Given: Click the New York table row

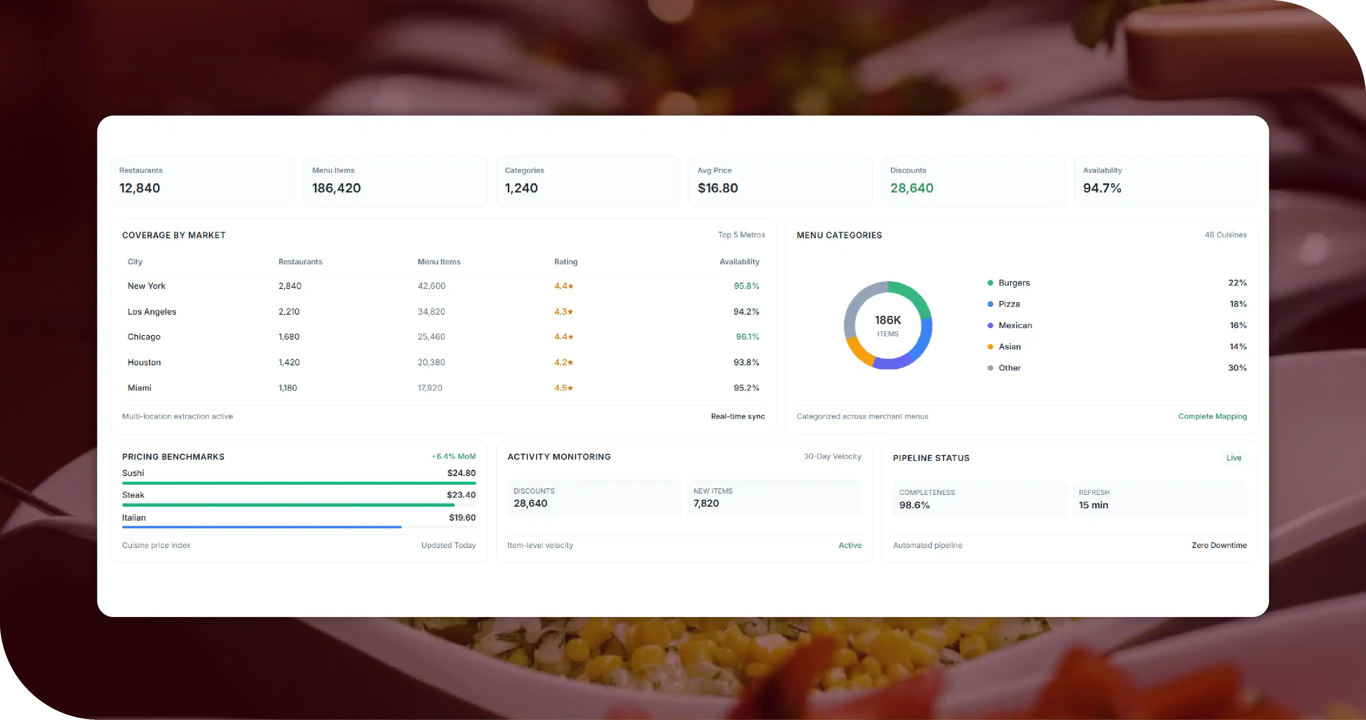Looking at the screenshot, I should tap(443, 286).
